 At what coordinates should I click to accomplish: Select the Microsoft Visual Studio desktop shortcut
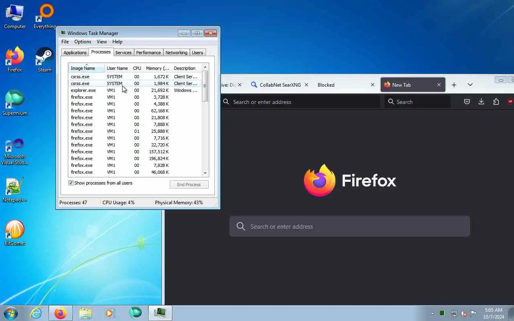coord(15,152)
